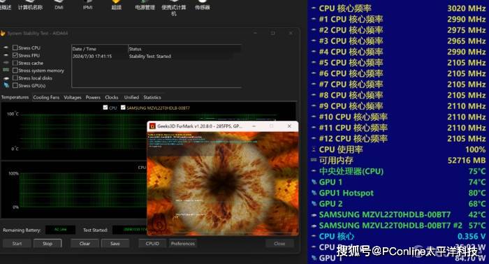Click the FurMark app icon in its title bar
This screenshot has height=264, width=489.
coord(152,126)
